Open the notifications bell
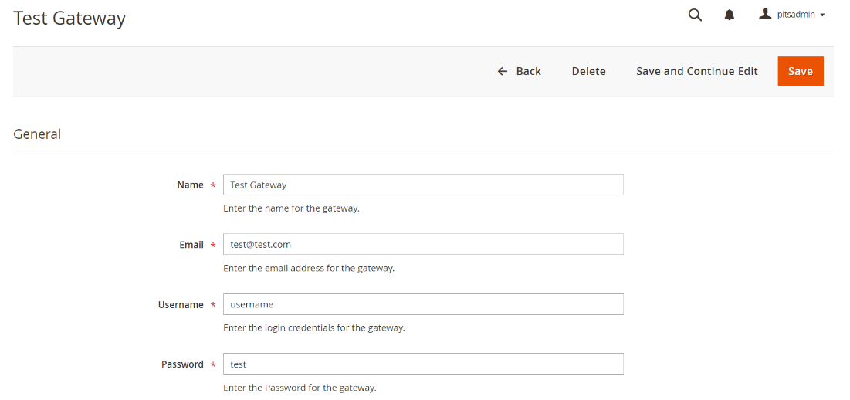This screenshot has width=850, height=400. (730, 15)
